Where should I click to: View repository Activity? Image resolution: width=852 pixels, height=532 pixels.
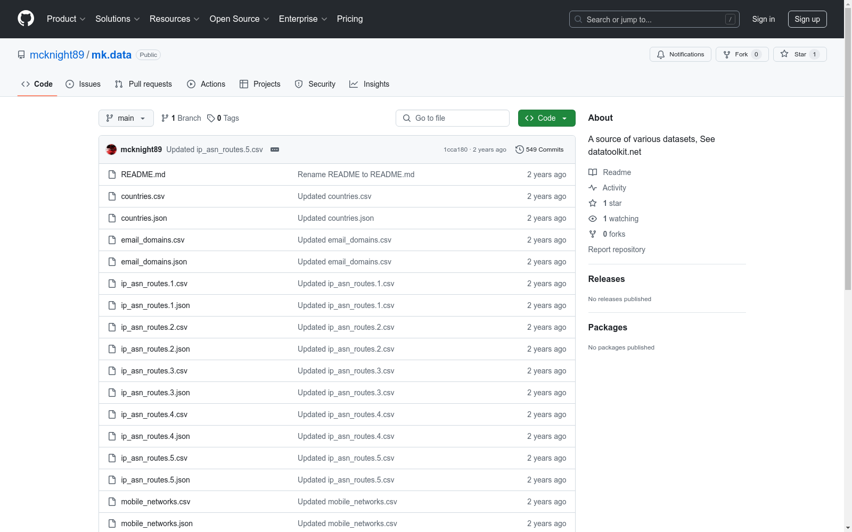pos(607,188)
